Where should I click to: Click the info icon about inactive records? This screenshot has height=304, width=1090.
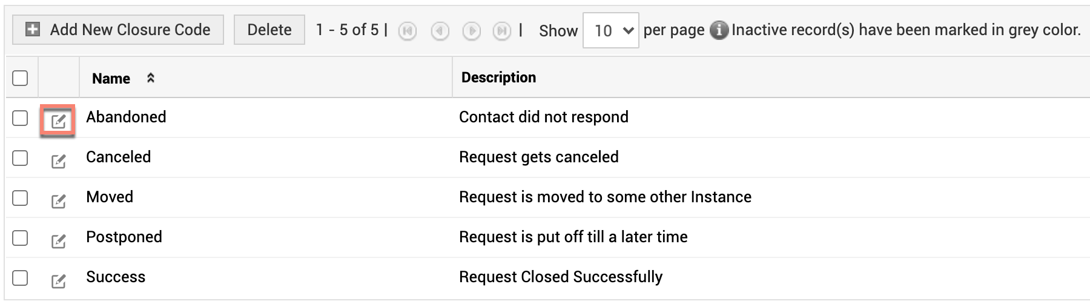tap(719, 30)
